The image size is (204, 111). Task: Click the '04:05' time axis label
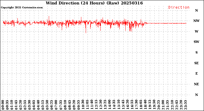pyautogui.click(x=34, y=105)
